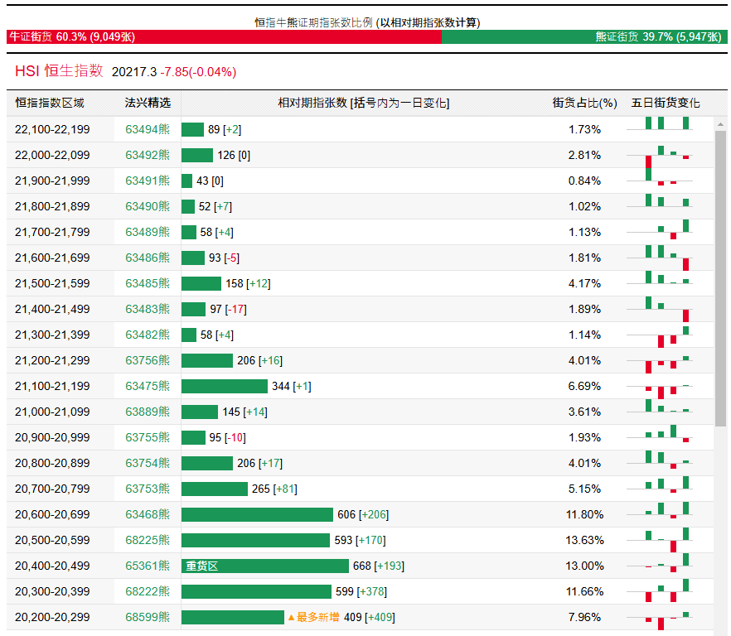The image size is (731, 636).
Task: Click the scrollbar up arrow
Action: click(720, 124)
